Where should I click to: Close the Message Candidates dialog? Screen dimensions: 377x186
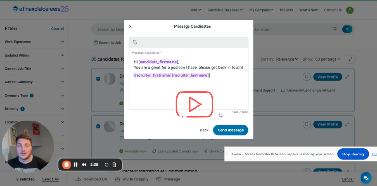[x=131, y=26]
